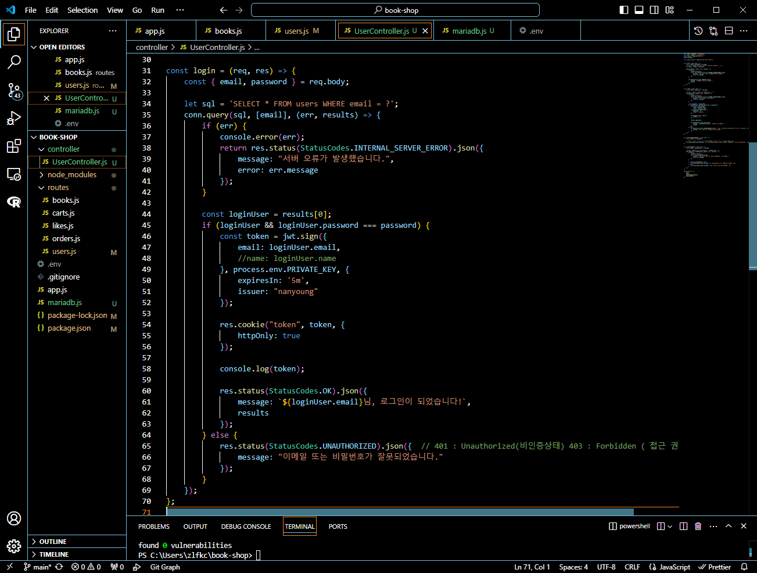Open notifications bell in status bar
Viewport: 757px width, 573px height.
tap(744, 567)
